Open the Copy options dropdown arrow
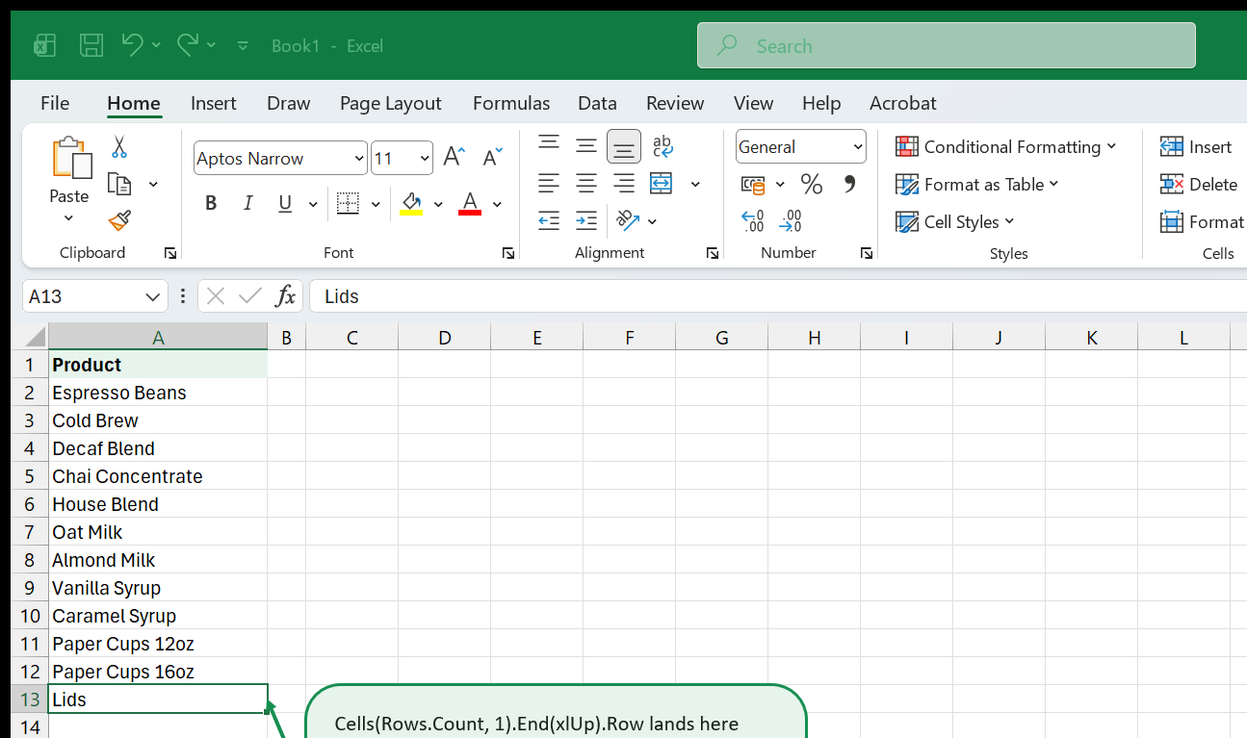The height and width of the screenshot is (738, 1247). coord(153,184)
